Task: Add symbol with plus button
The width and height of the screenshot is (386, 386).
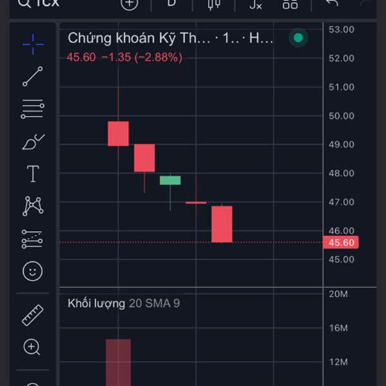Action: click(x=129, y=4)
